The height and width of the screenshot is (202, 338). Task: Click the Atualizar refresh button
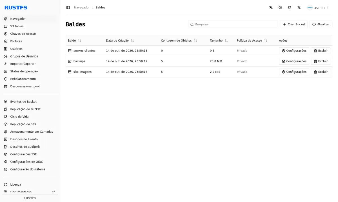click(321, 24)
